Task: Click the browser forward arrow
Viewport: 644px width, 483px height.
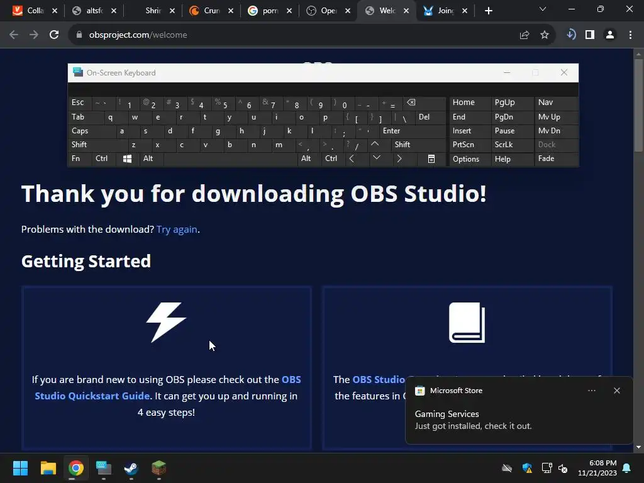Action: coord(34,35)
